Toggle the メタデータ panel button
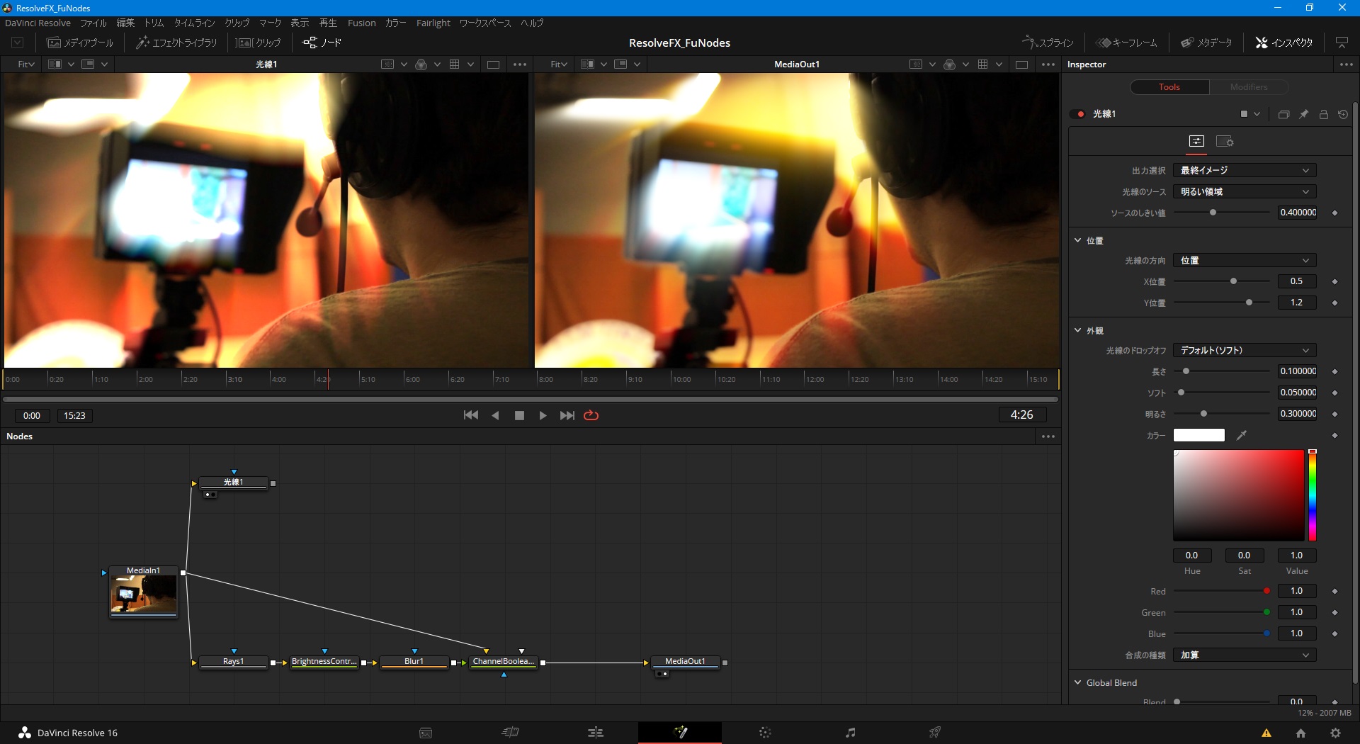 pyautogui.click(x=1206, y=43)
